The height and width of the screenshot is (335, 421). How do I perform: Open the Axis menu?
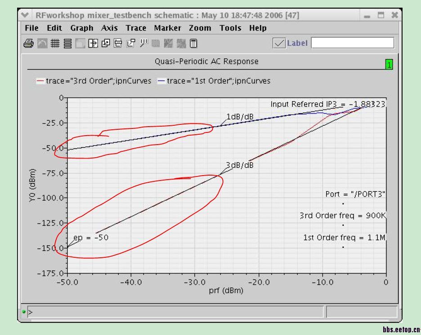click(110, 28)
